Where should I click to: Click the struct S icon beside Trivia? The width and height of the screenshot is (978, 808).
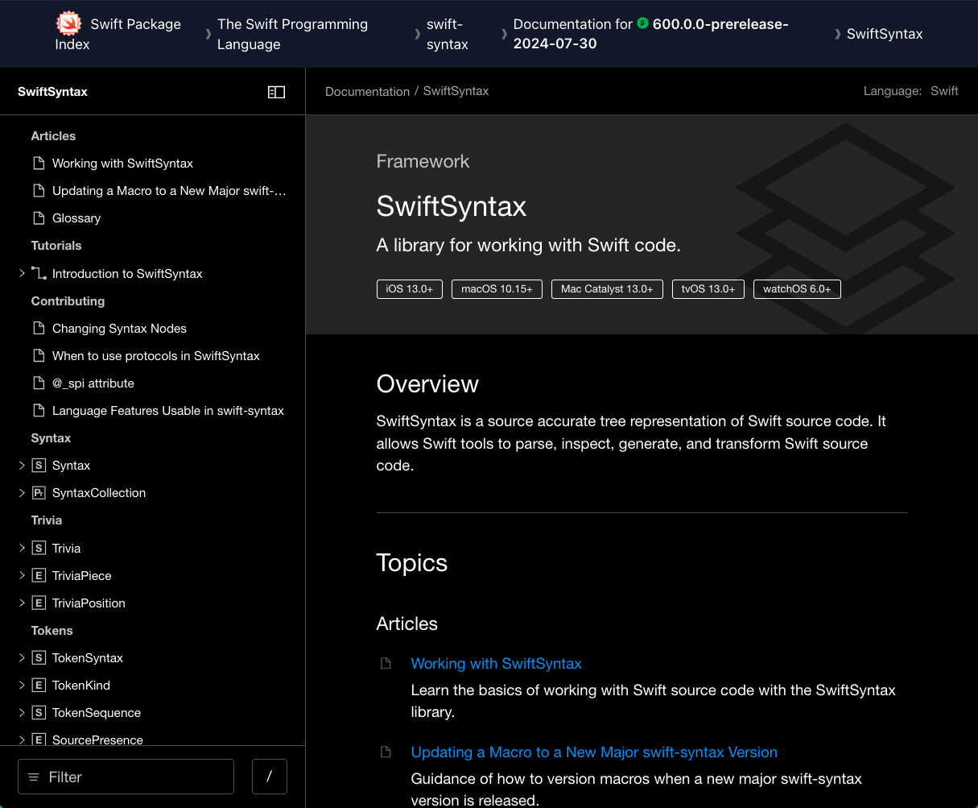pyautogui.click(x=38, y=549)
